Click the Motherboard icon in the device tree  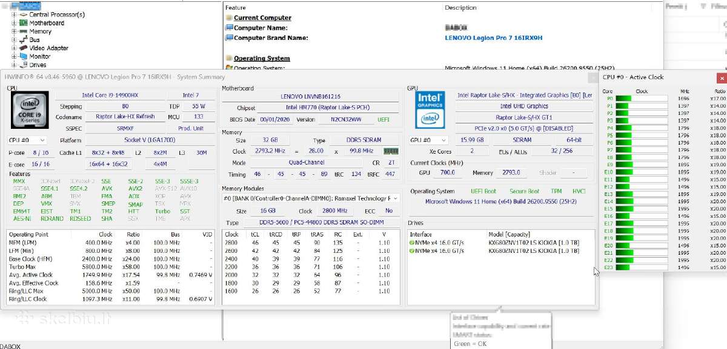point(24,23)
